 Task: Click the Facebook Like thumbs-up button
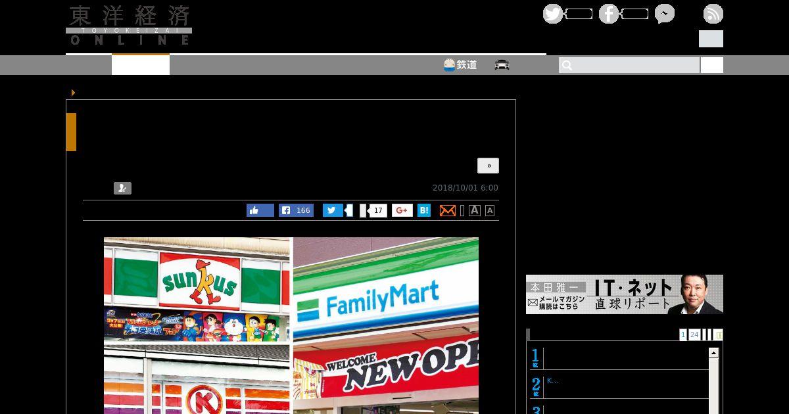[260, 210]
